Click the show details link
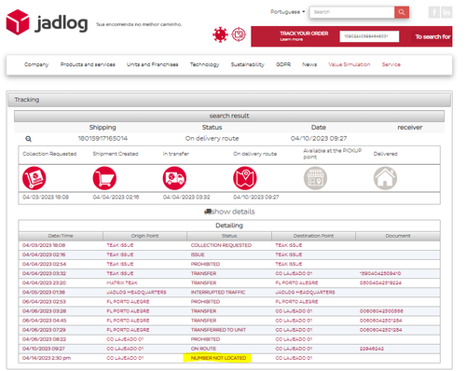Viewport: 466px width, 371px height. pos(229,212)
